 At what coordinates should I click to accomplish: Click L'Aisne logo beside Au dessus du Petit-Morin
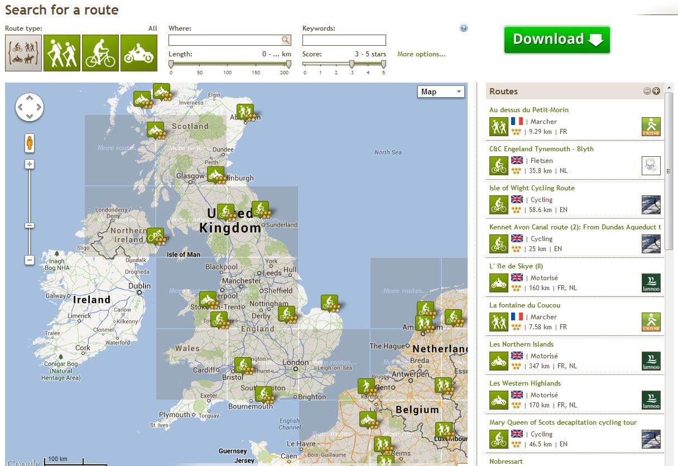[x=651, y=127]
